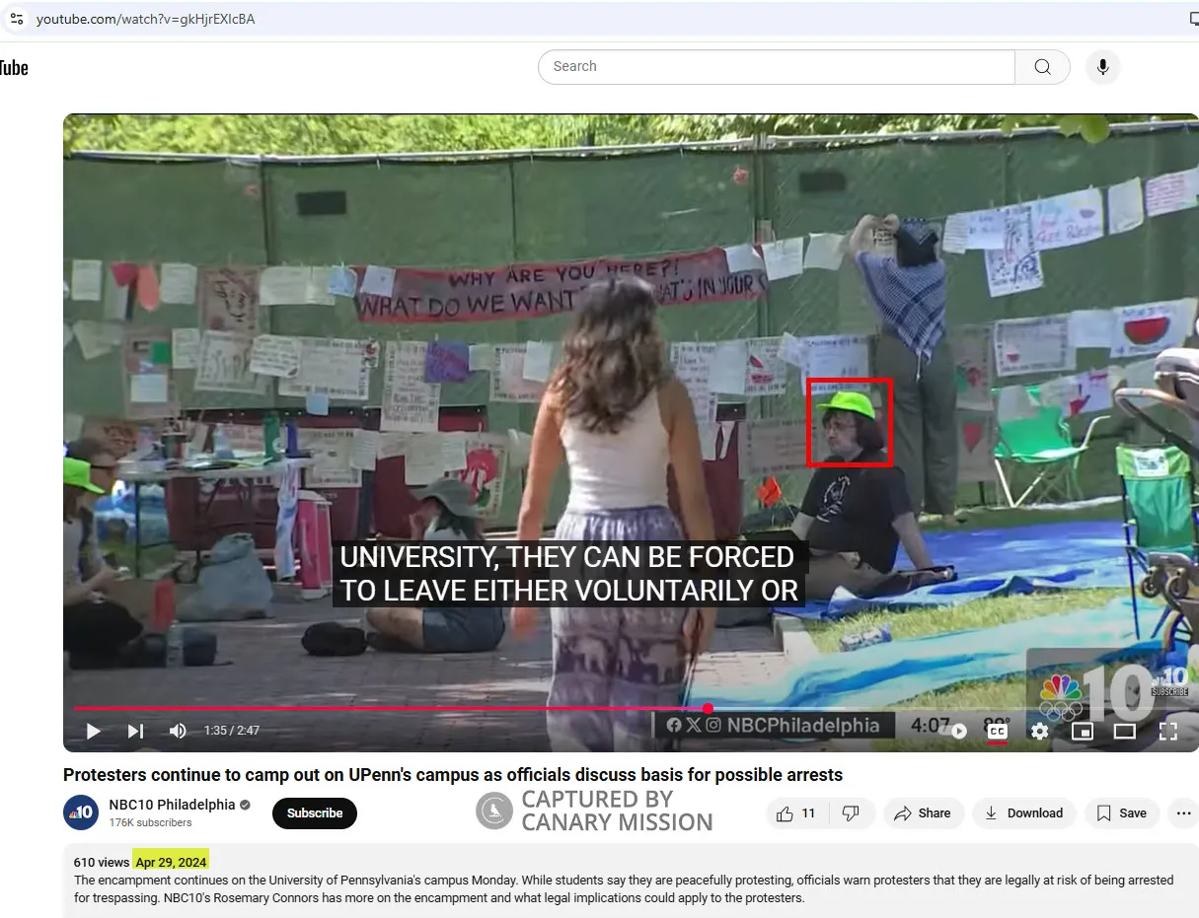Skip to next video

(135, 731)
